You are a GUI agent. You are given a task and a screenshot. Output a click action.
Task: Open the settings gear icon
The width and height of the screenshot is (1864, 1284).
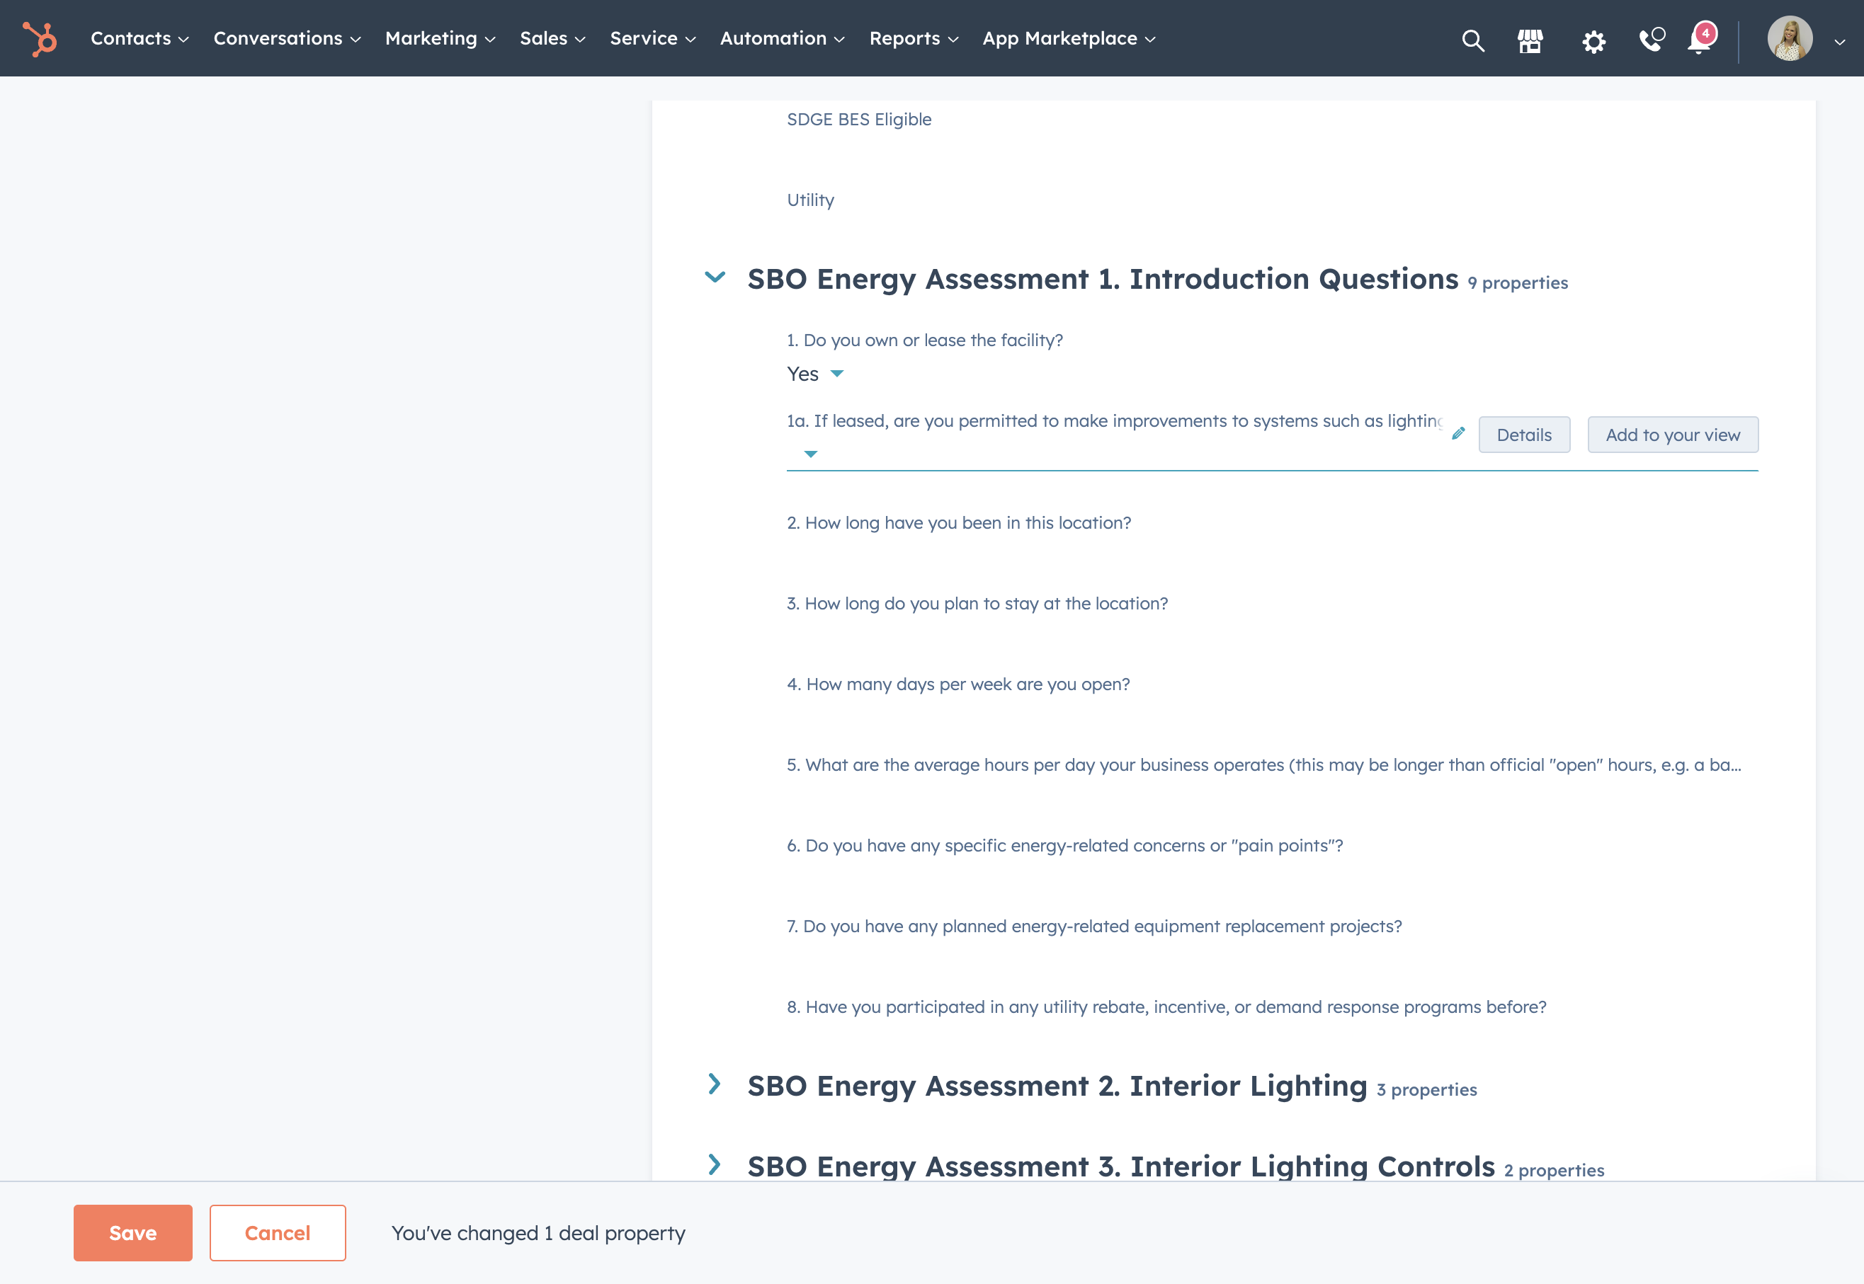pos(1593,41)
